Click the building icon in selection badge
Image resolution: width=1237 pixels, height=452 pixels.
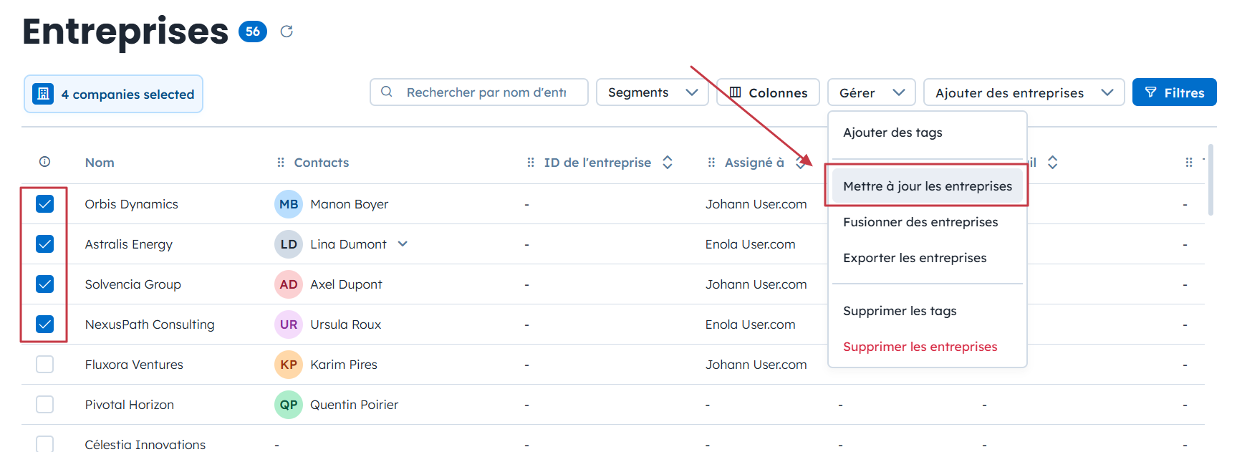[43, 94]
